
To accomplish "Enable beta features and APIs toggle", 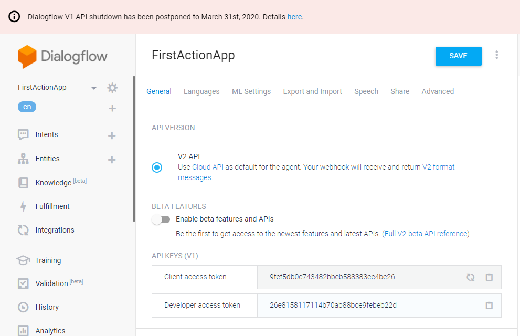I will pyautogui.click(x=161, y=219).
